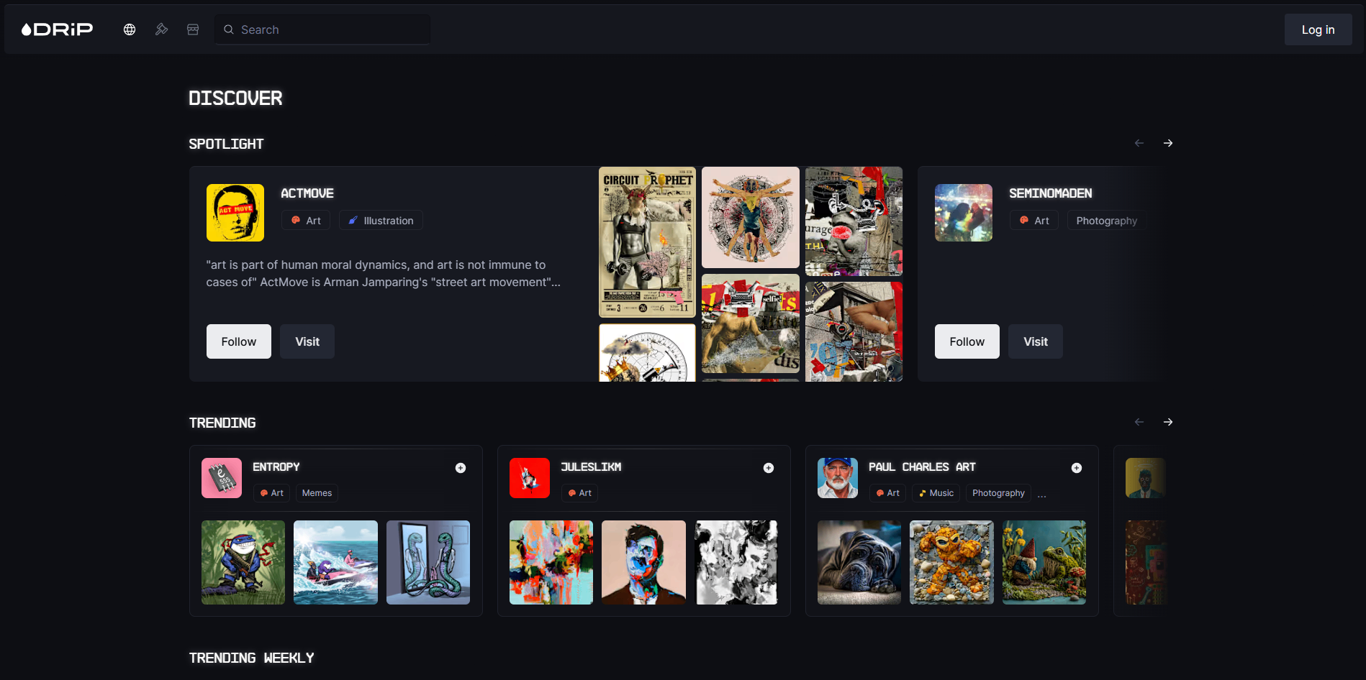Open Entropy's jet ski artwork thumbnail
The width and height of the screenshot is (1366, 680).
coord(335,562)
